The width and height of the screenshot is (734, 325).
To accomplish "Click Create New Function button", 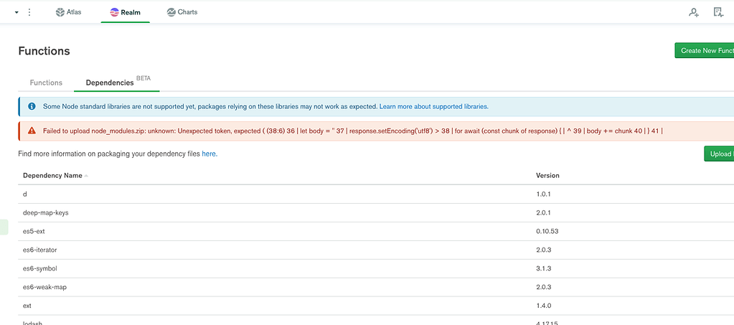I will click(705, 51).
